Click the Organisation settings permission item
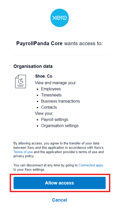Image resolution: width=120 pixels, height=210 pixels. (x=60, y=126)
